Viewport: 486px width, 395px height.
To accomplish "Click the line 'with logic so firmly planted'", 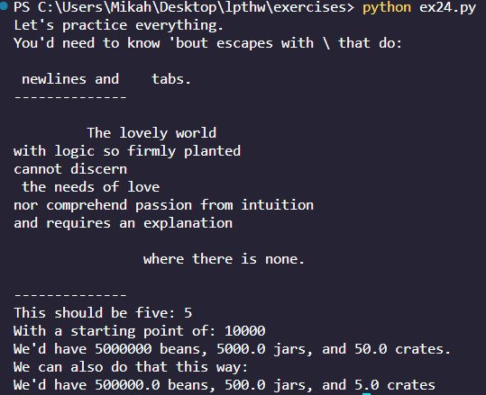I will 127,151.
